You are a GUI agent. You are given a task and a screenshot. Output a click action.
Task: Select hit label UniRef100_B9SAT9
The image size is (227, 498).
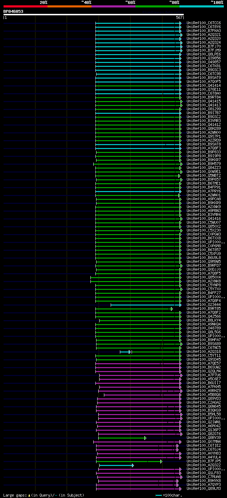pos(204,78)
